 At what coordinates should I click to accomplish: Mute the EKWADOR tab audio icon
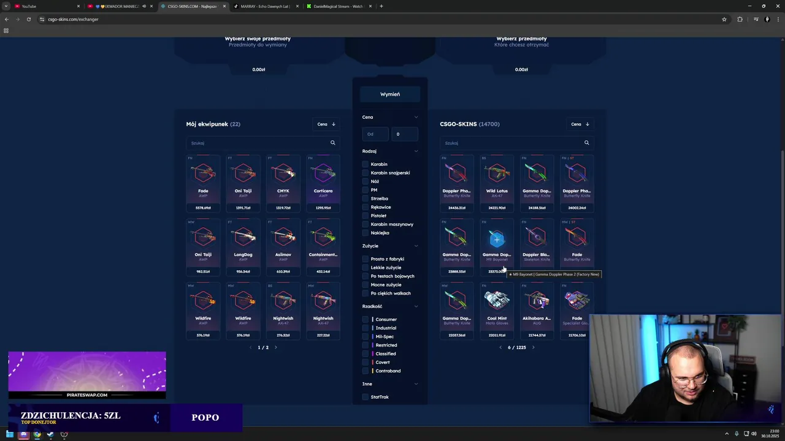144,6
